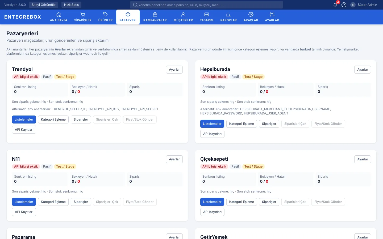The height and width of the screenshot is (239, 383).
Task: Open Çiçeksepeti Kategori Eşleme
Action: 242,202
